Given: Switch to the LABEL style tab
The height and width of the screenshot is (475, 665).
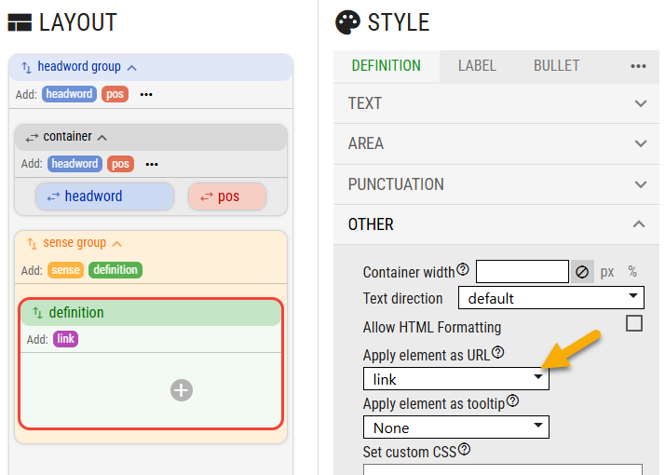Looking at the screenshot, I should (x=477, y=66).
